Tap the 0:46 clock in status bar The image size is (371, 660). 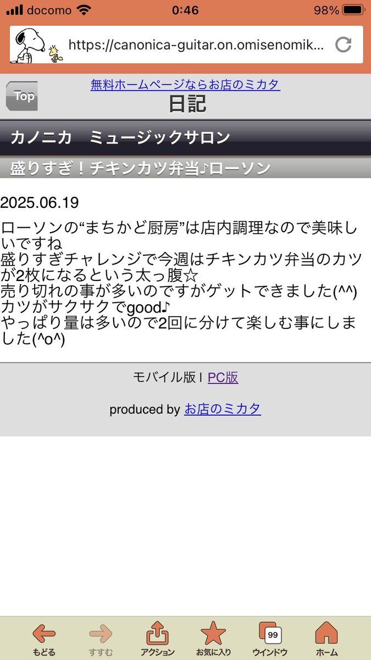click(185, 10)
